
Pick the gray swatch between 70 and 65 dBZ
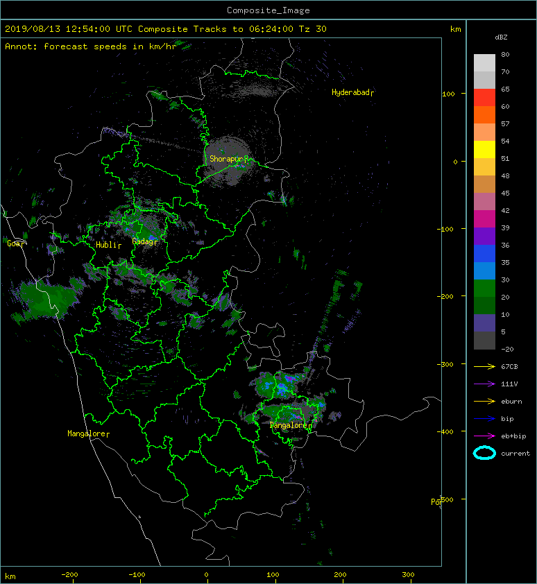(x=484, y=80)
